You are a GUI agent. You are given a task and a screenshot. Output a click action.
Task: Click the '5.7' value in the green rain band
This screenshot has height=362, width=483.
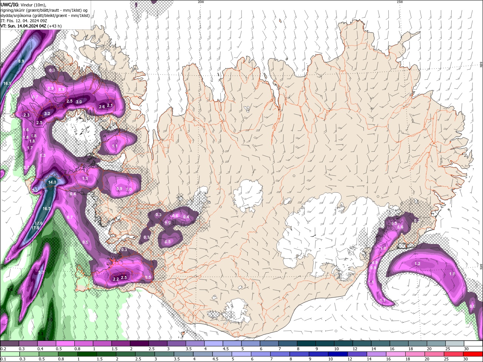point(41,272)
